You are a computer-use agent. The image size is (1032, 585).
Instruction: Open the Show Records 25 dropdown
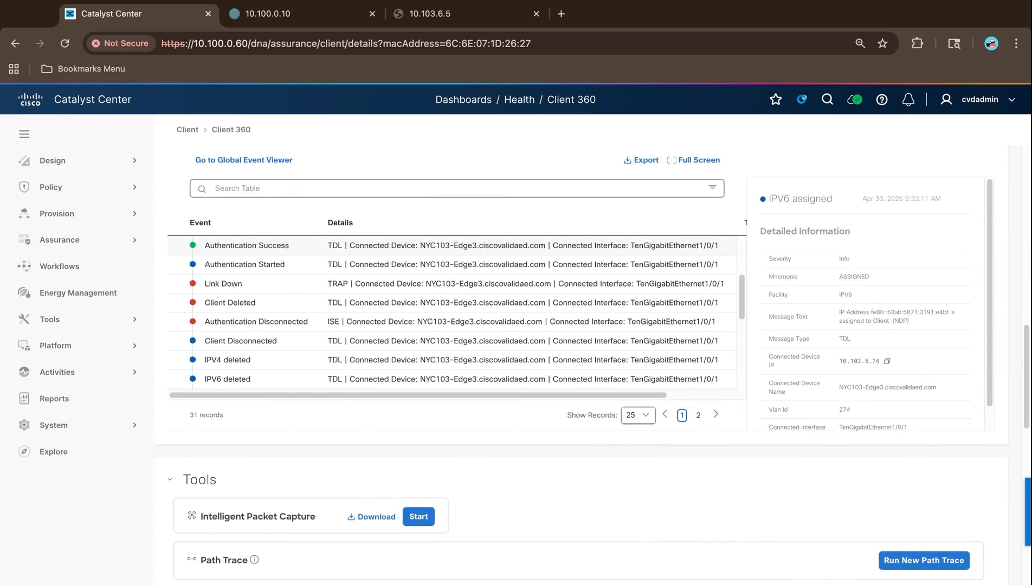[638, 415]
